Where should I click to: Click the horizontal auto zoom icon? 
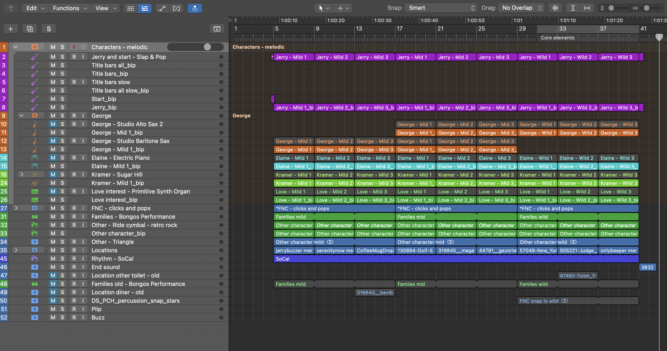(587, 8)
